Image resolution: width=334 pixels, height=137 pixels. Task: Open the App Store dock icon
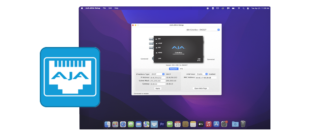point(217,124)
